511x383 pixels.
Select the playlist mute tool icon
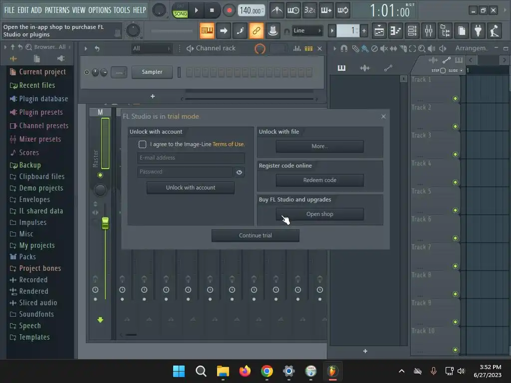[384, 48]
